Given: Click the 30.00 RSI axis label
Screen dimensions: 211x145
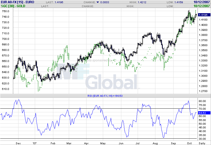Looking at the screenshot, I should (202, 139).
